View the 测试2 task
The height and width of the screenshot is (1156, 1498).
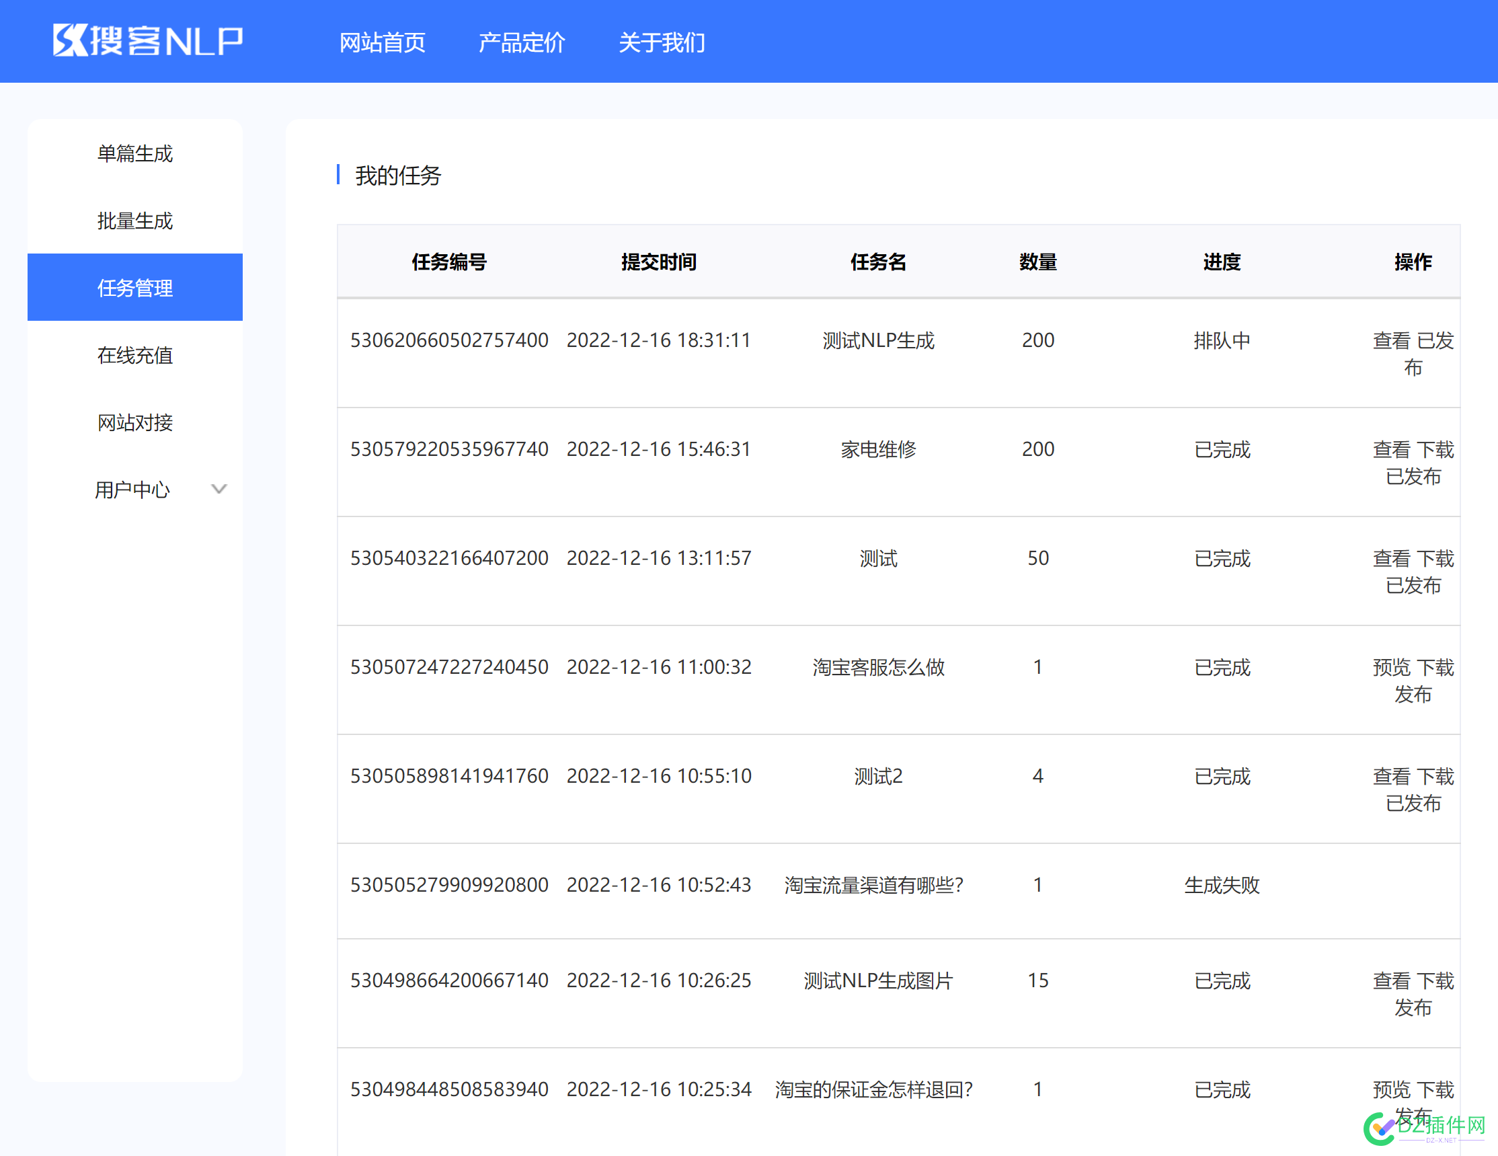1391,776
